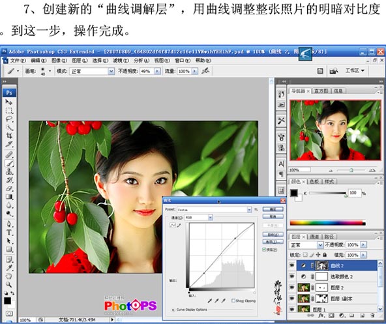Hide the 选取颜色 2 layer
Image resolution: width=386 pixels, height=324 pixels.
[x=292, y=276]
